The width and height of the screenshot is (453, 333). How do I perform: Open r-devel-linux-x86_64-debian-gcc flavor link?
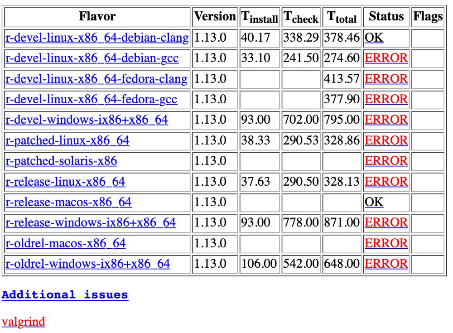tap(92, 58)
